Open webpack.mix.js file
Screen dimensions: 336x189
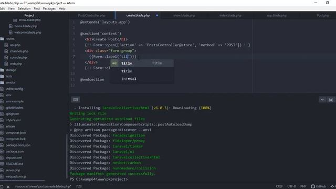(x=16, y=176)
